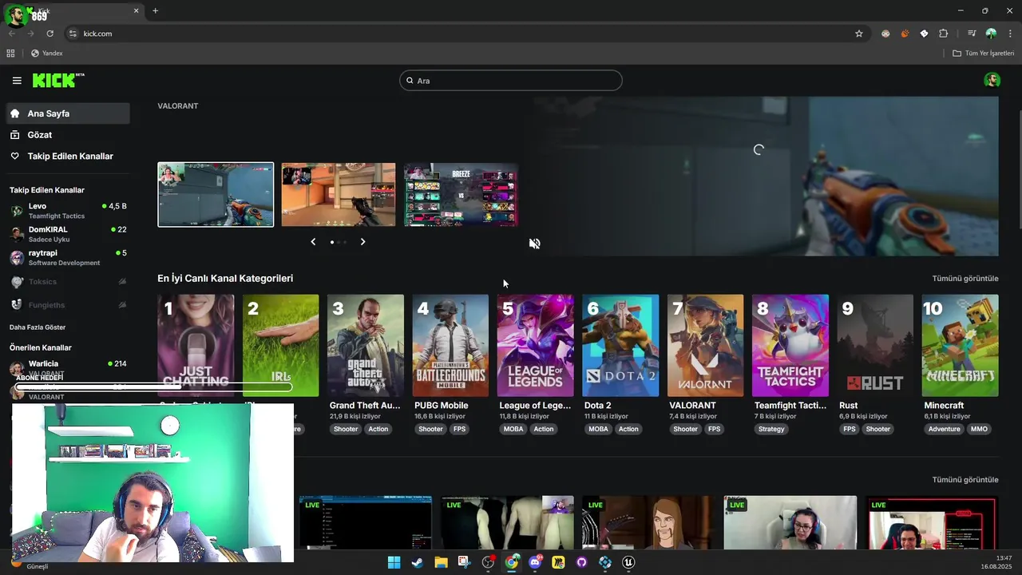Screen dimensions: 1022x575
Task: Open Tüm Yer İşaretleri bookmarks folder
Action: coord(983,54)
